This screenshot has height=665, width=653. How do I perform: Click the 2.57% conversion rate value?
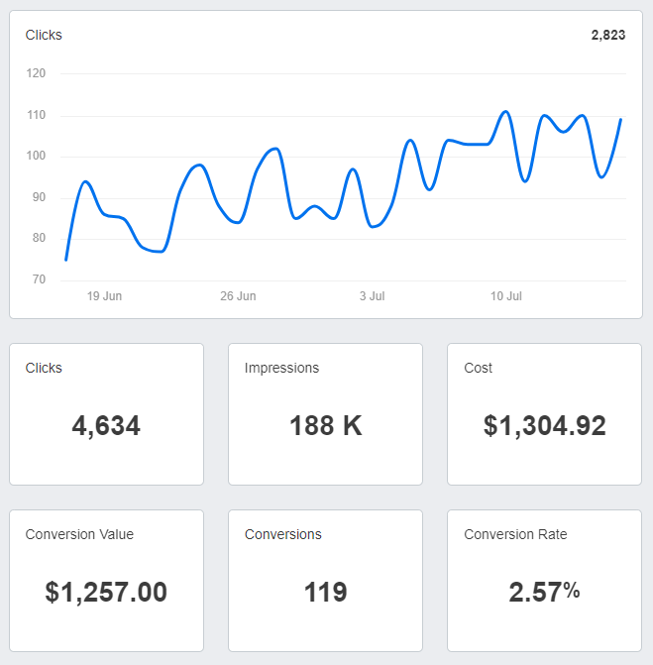[544, 593]
